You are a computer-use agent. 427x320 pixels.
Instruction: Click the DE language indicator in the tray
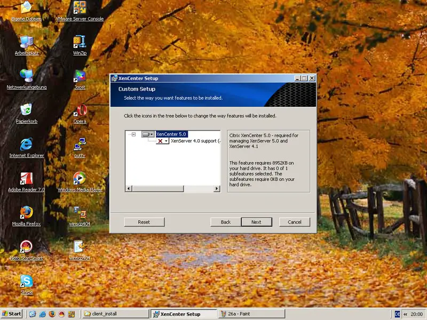[x=397, y=314]
